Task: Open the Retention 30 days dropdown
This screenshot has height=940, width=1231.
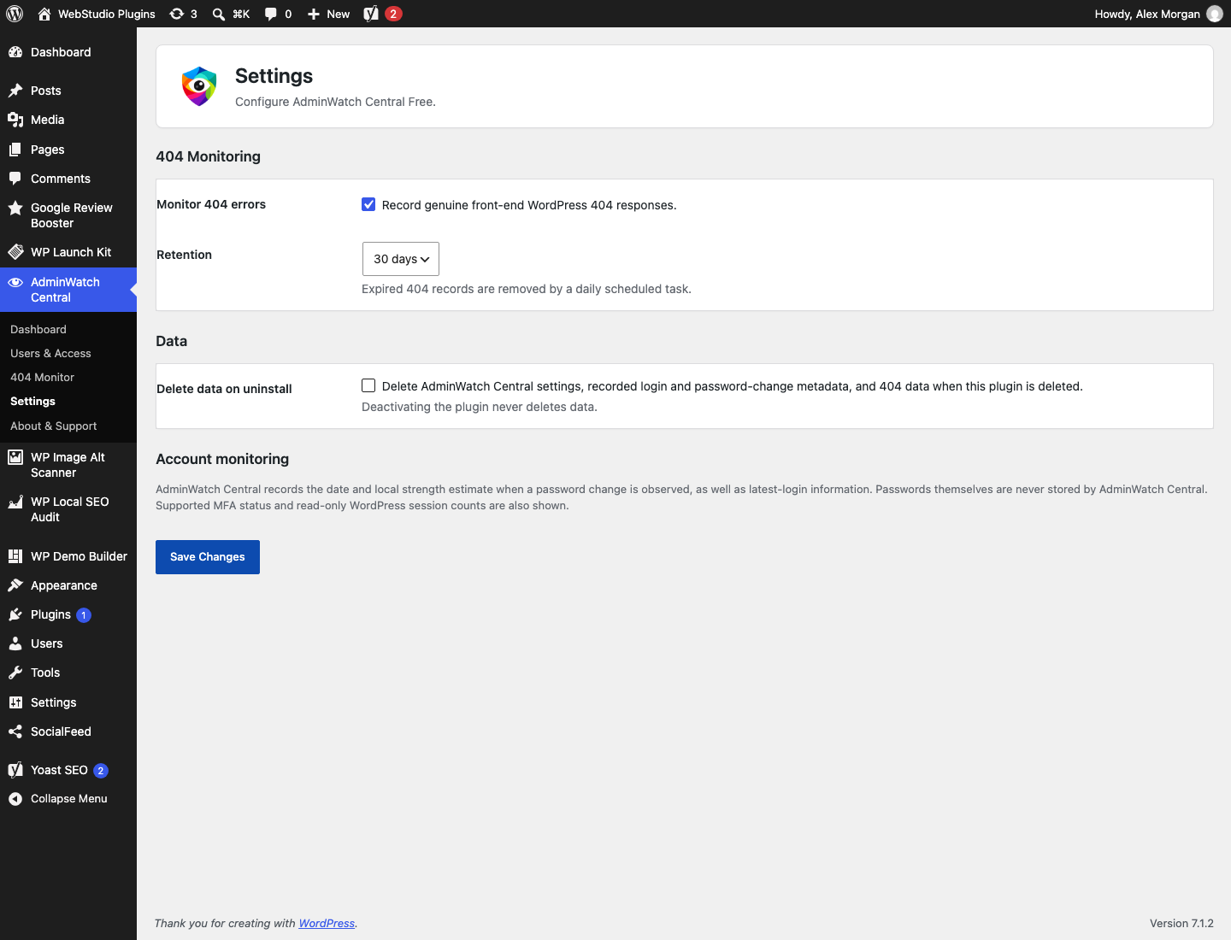Action: pos(401,259)
